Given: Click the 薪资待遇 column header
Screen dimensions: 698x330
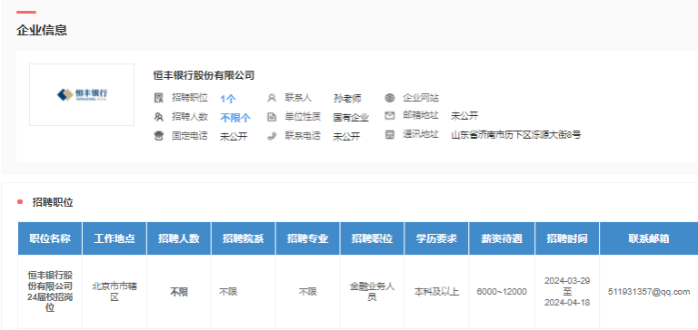Looking at the screenshot, I should click(502, 238).
